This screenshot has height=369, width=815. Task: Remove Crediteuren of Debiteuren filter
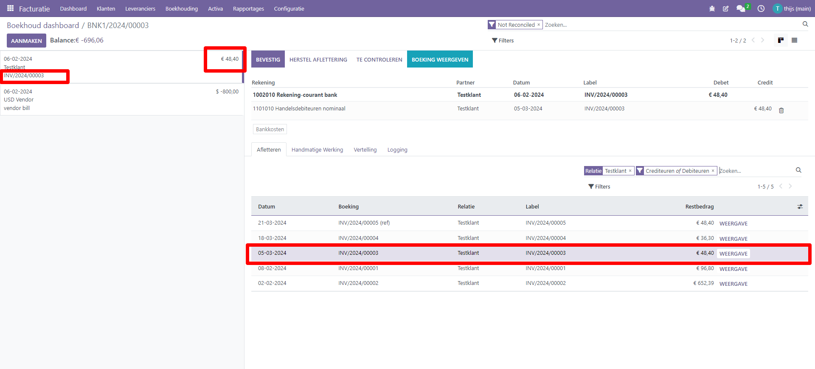(713, 171)
